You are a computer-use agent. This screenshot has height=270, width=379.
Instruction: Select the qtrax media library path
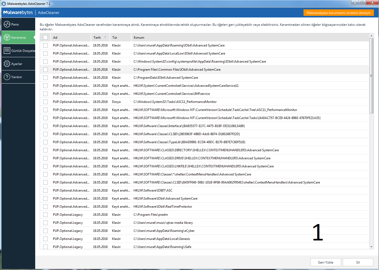pyautogui.click(x=163, y=223)
